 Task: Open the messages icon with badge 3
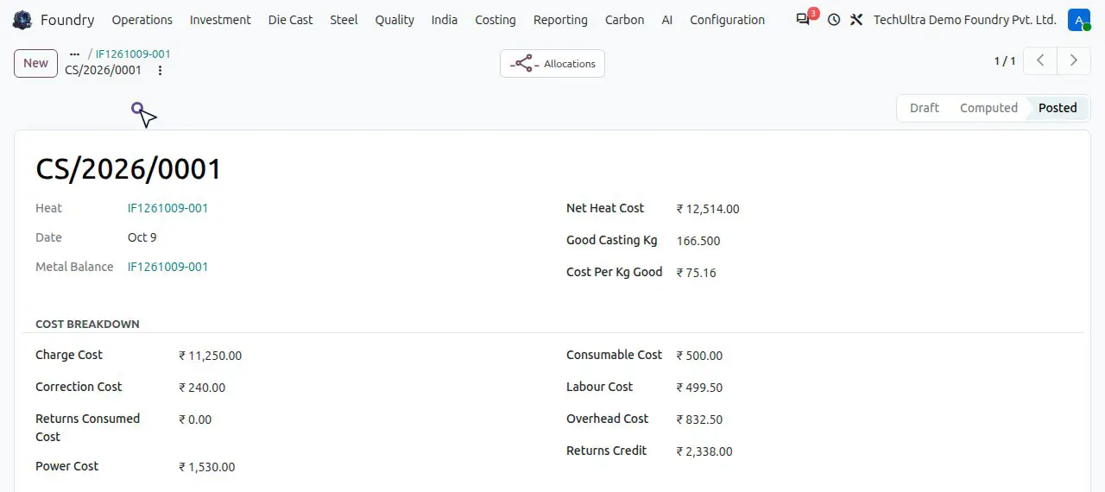[x=804, y=19]
